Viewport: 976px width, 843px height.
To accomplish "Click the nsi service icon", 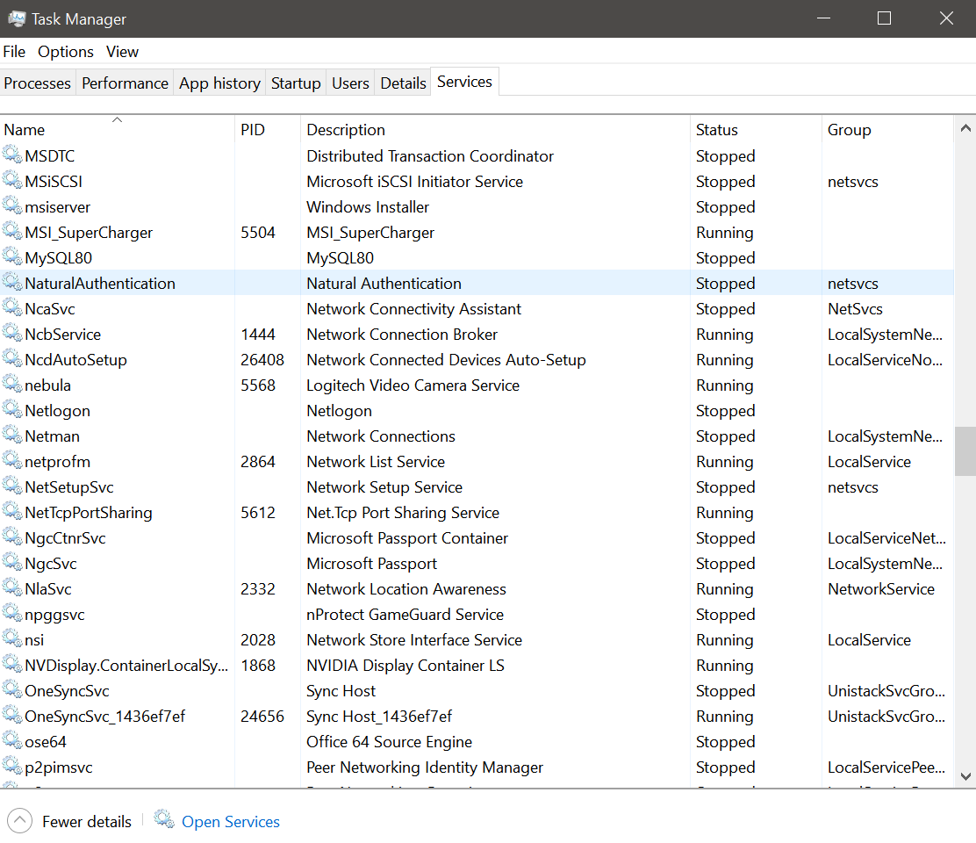I will 12,639.
